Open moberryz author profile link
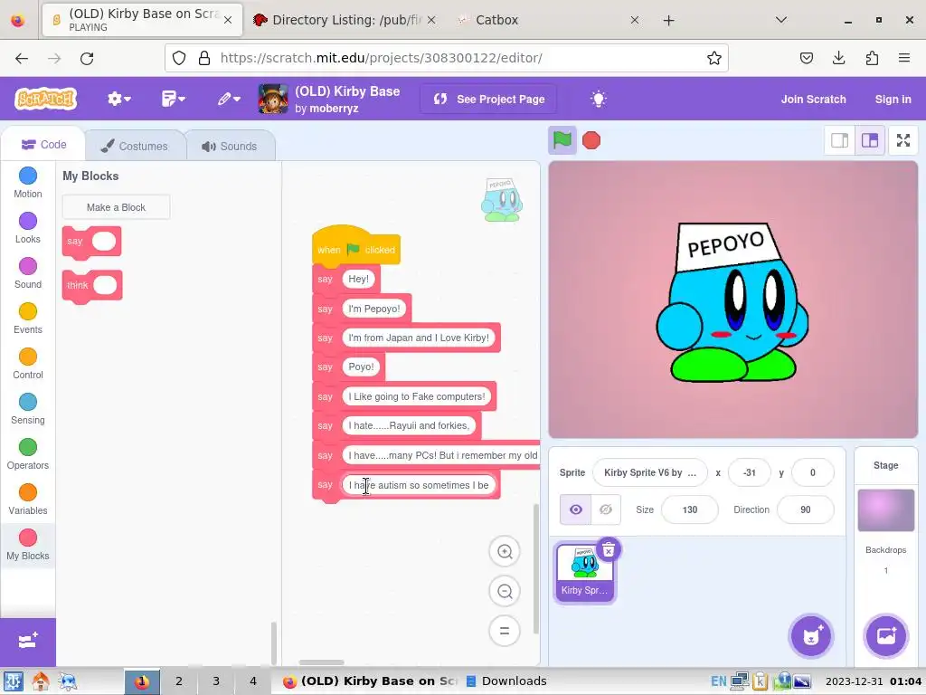The width and height of the screenshot is (926, 695). point(334,109)
